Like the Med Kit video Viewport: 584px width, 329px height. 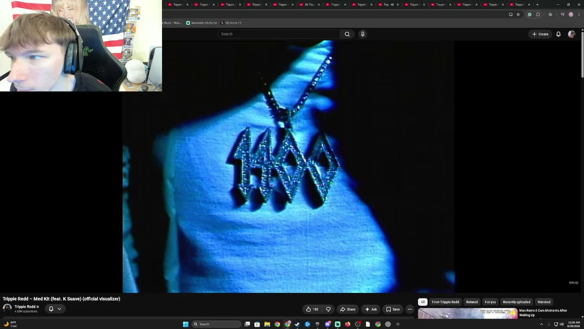point(312,309)
